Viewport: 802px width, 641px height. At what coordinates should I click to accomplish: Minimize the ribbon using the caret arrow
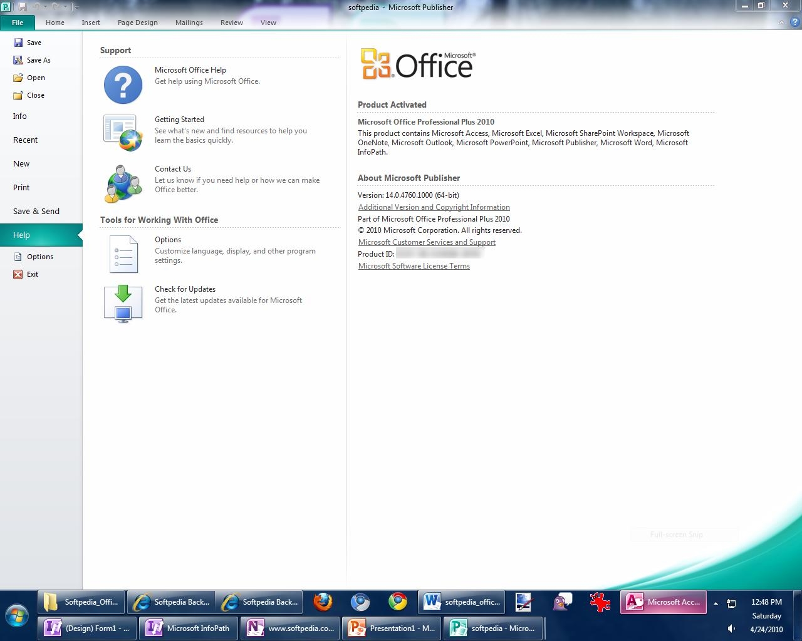pos(781,23)
